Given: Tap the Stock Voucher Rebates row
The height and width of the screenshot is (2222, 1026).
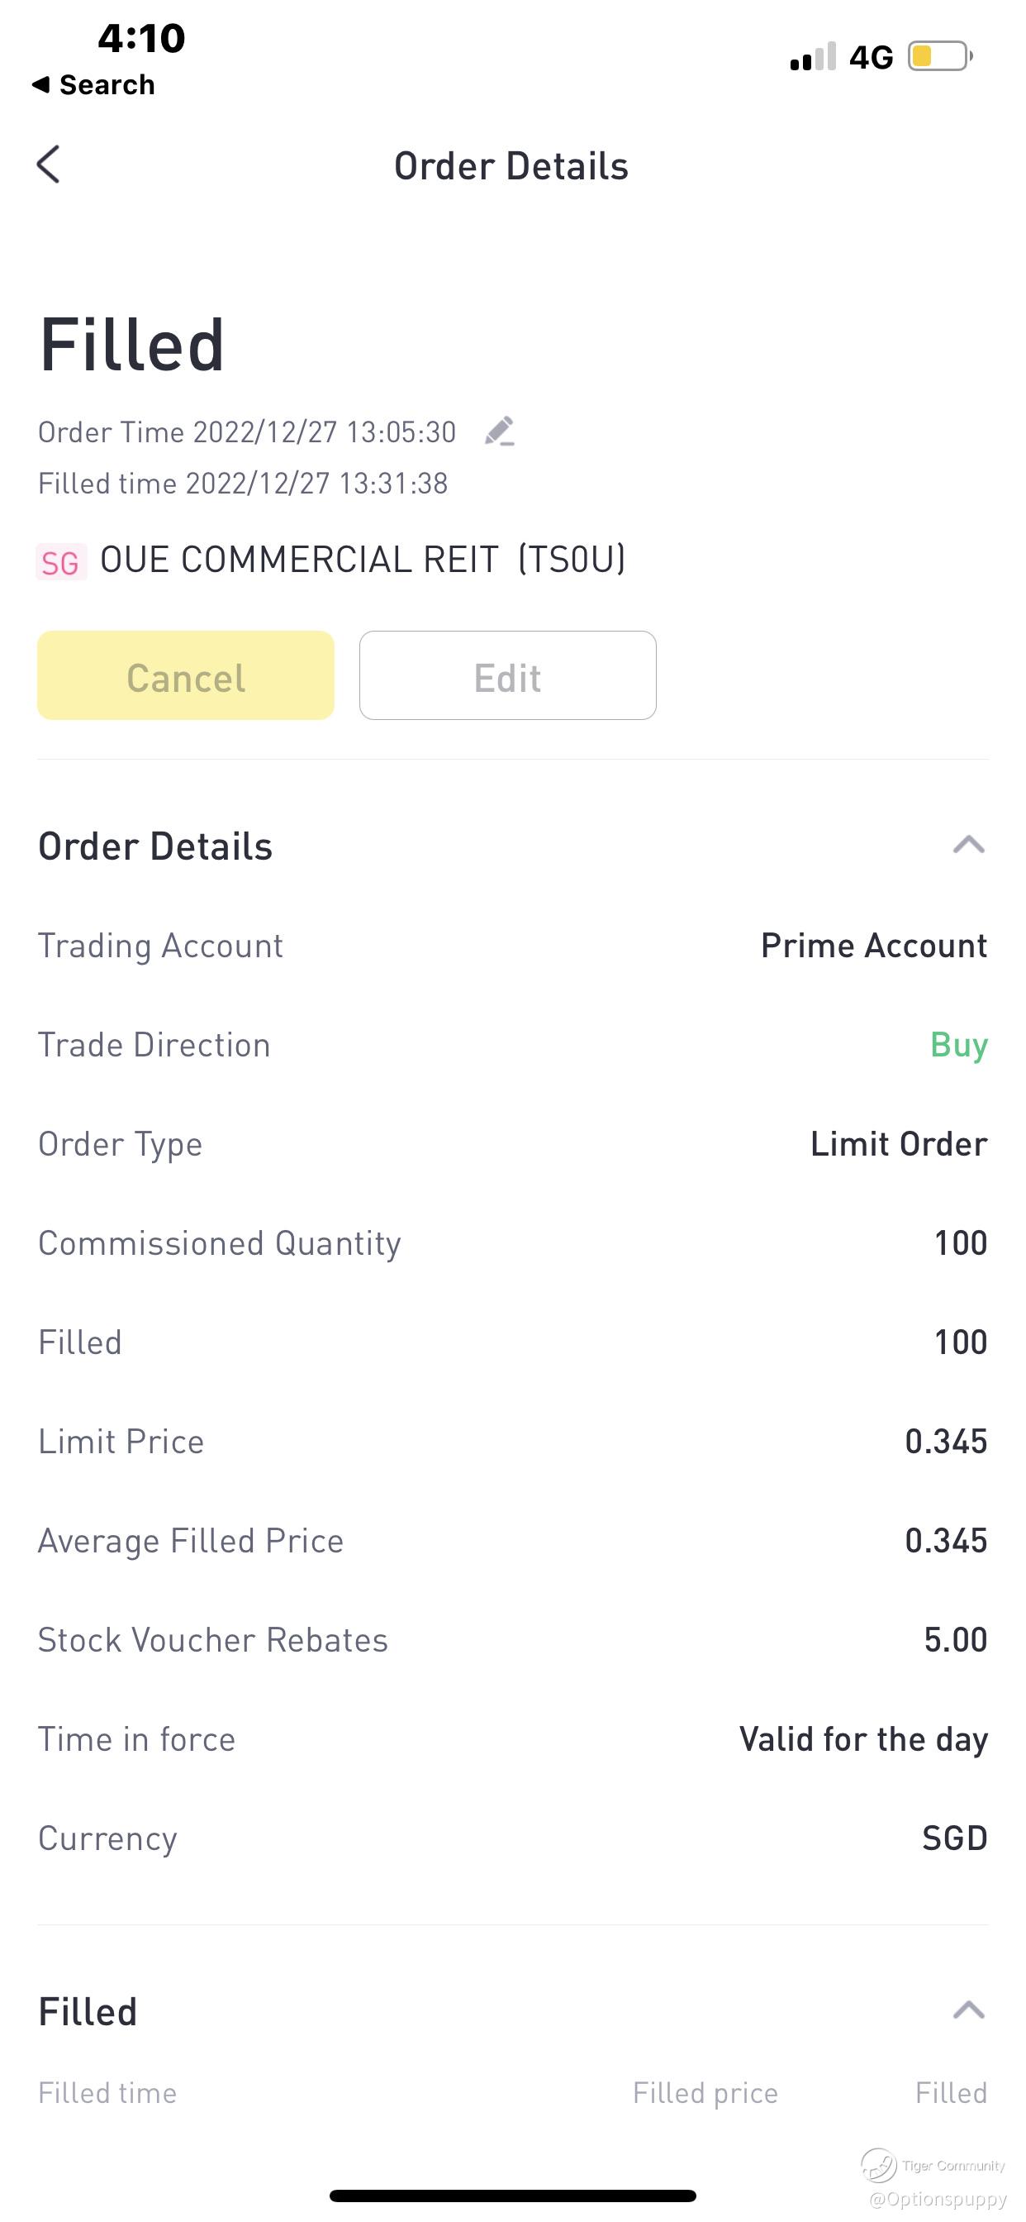Looking at the screenshot, I should click(x=512, y=1640).
